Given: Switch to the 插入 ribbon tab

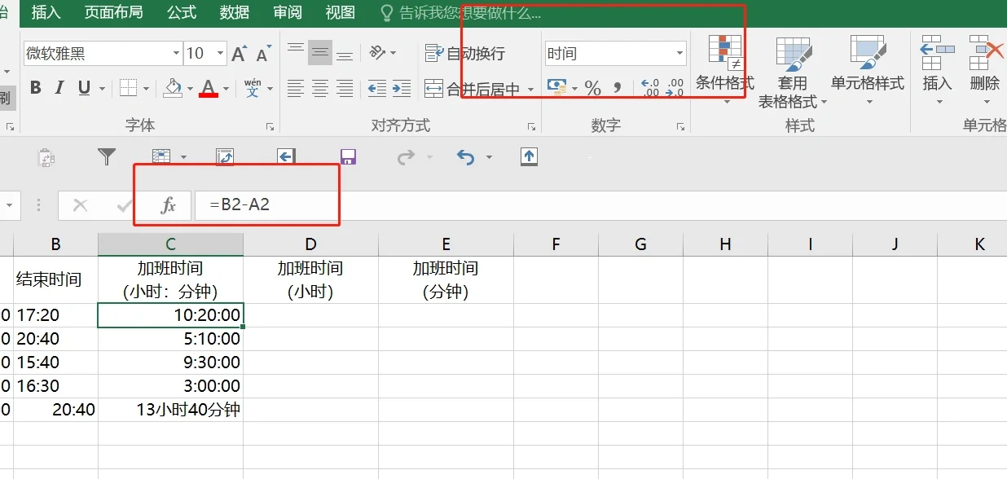Looking at the screenshot, I should (46, 13).
